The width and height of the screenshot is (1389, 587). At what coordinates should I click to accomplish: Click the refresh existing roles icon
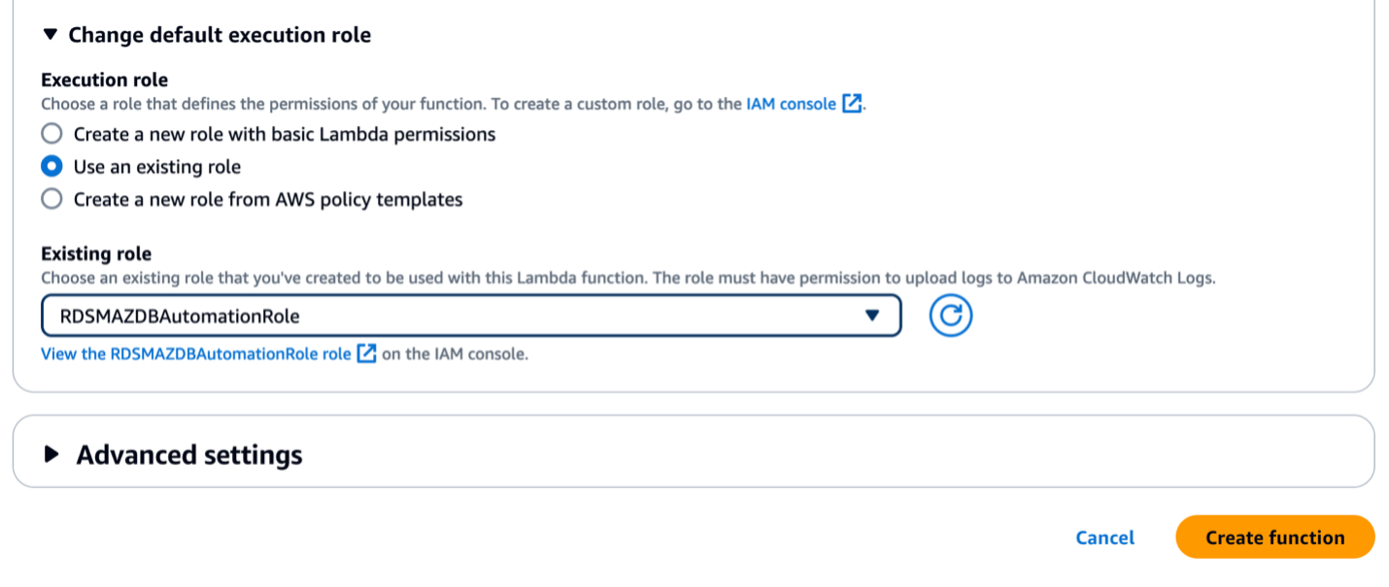coord(950,316)
